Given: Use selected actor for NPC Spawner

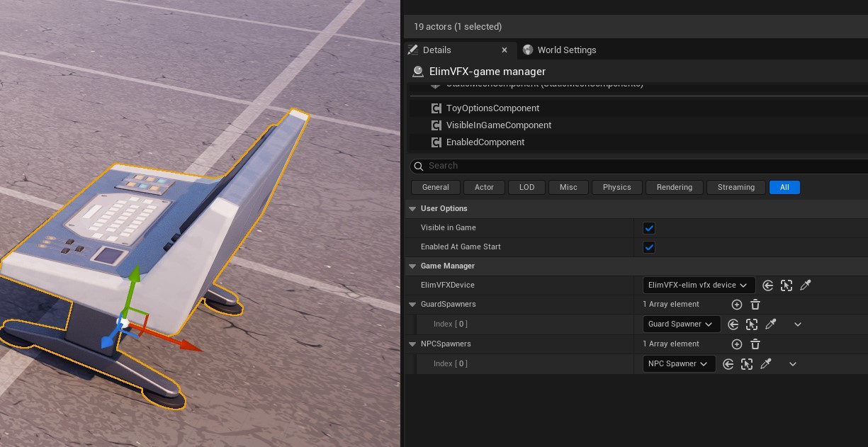Looking at the screenshot, I should pos(728,364).
